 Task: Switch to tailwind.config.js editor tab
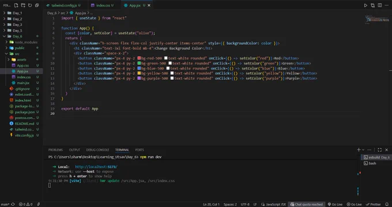(63, 5)
